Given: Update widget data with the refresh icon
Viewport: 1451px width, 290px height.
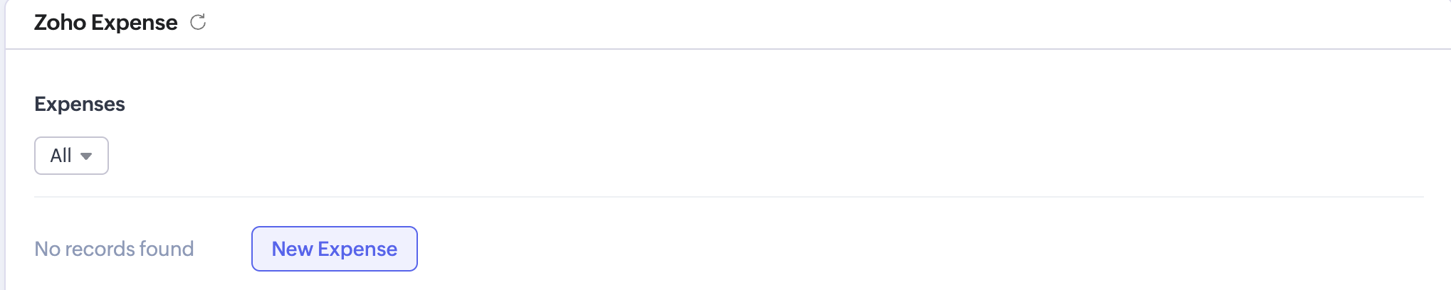Looking at the screenshot, I should point(198,23).
